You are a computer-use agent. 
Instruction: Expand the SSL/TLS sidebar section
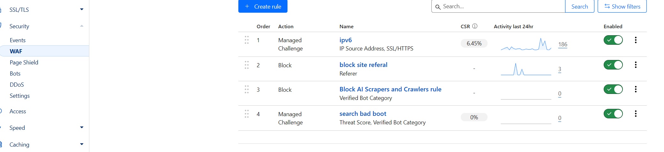[x=82, y=10]
